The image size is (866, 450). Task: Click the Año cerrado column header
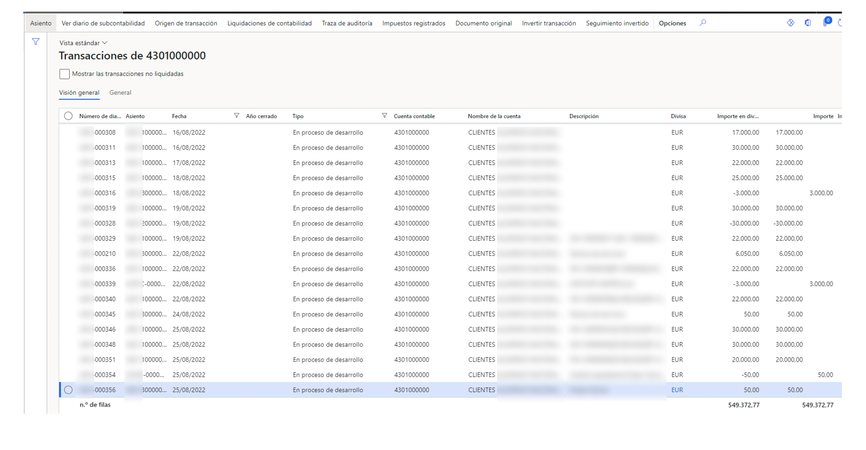(261, 116)
